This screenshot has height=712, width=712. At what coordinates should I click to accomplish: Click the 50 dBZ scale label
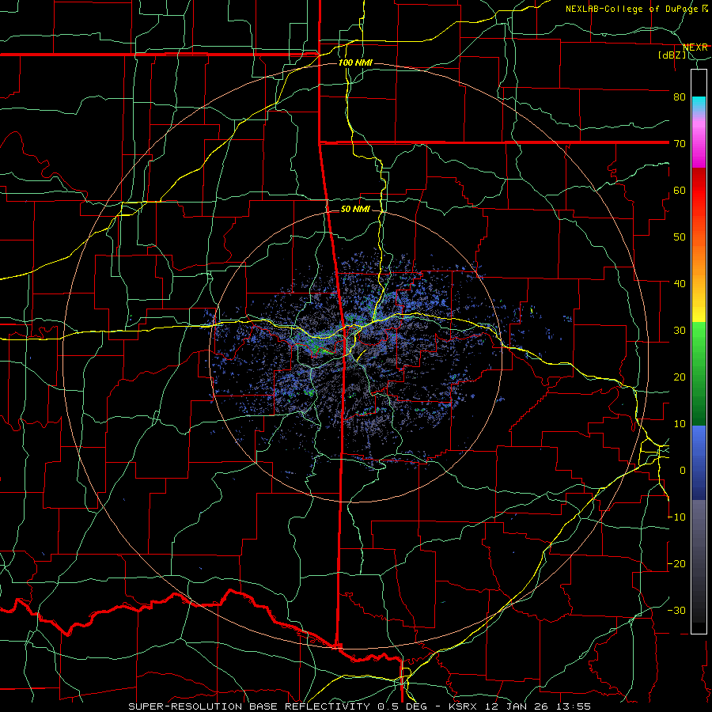pyautogui.click(x=680, y=237)
